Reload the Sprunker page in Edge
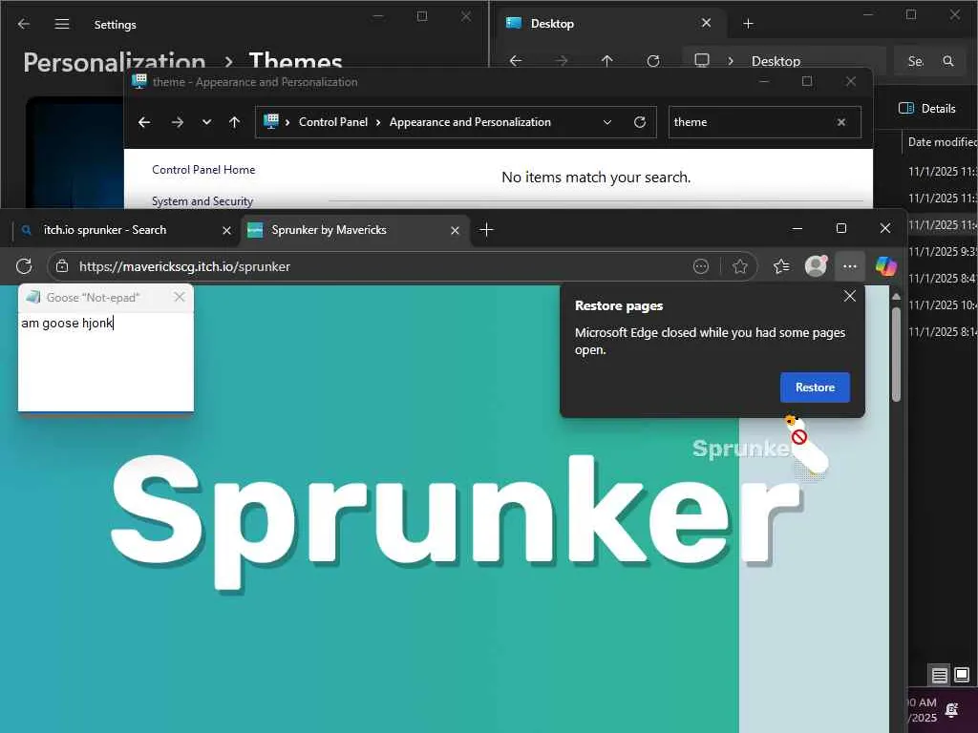978x733 pixels. (24, 266)
